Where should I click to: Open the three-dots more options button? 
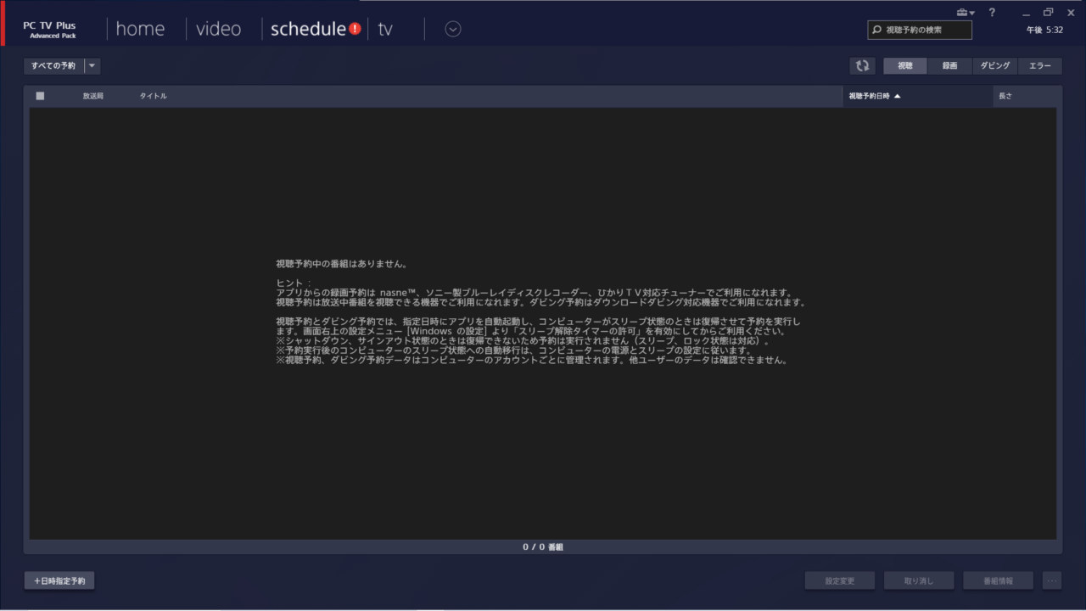1052,580
